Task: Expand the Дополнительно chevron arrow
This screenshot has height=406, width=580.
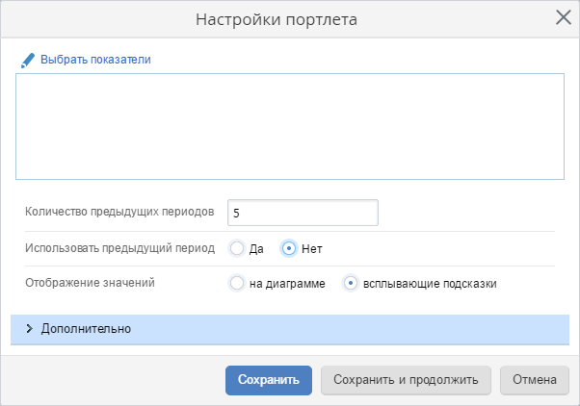Action: [x=29, y=328]
